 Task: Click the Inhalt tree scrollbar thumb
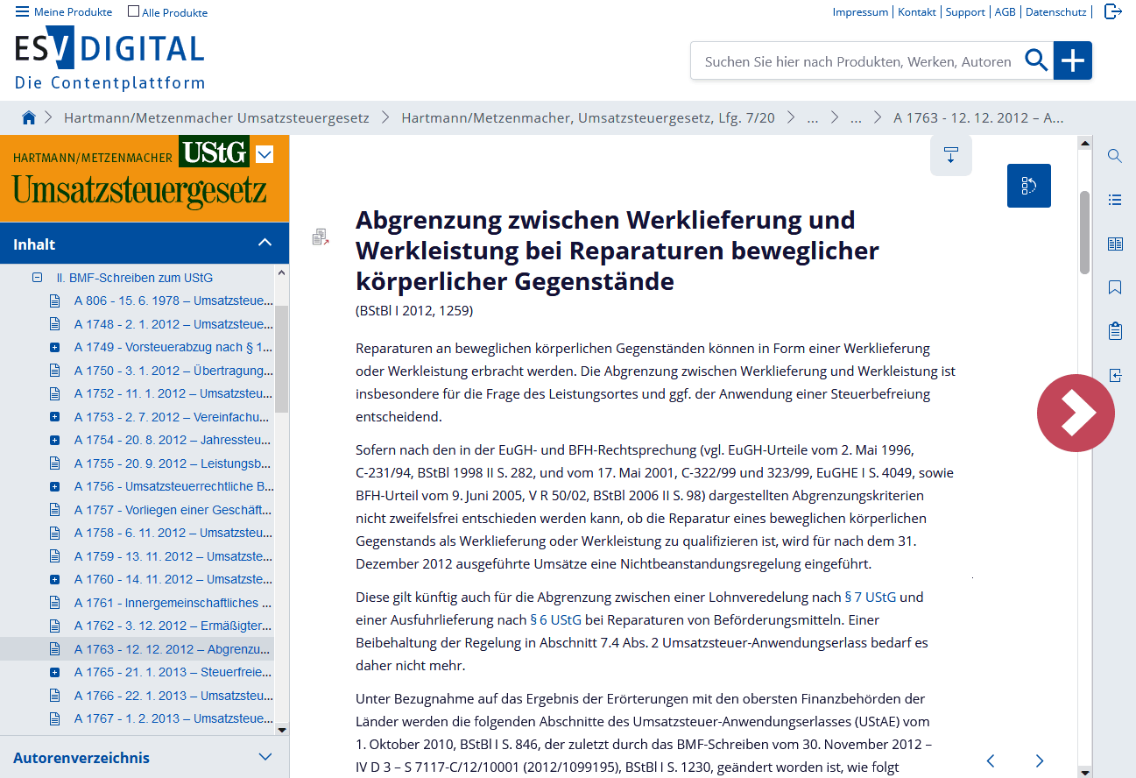click(x=281, y=359)
